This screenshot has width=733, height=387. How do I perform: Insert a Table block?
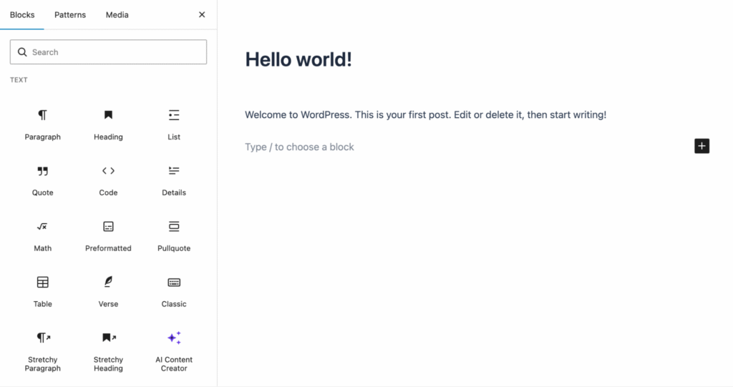coord(43,290)
